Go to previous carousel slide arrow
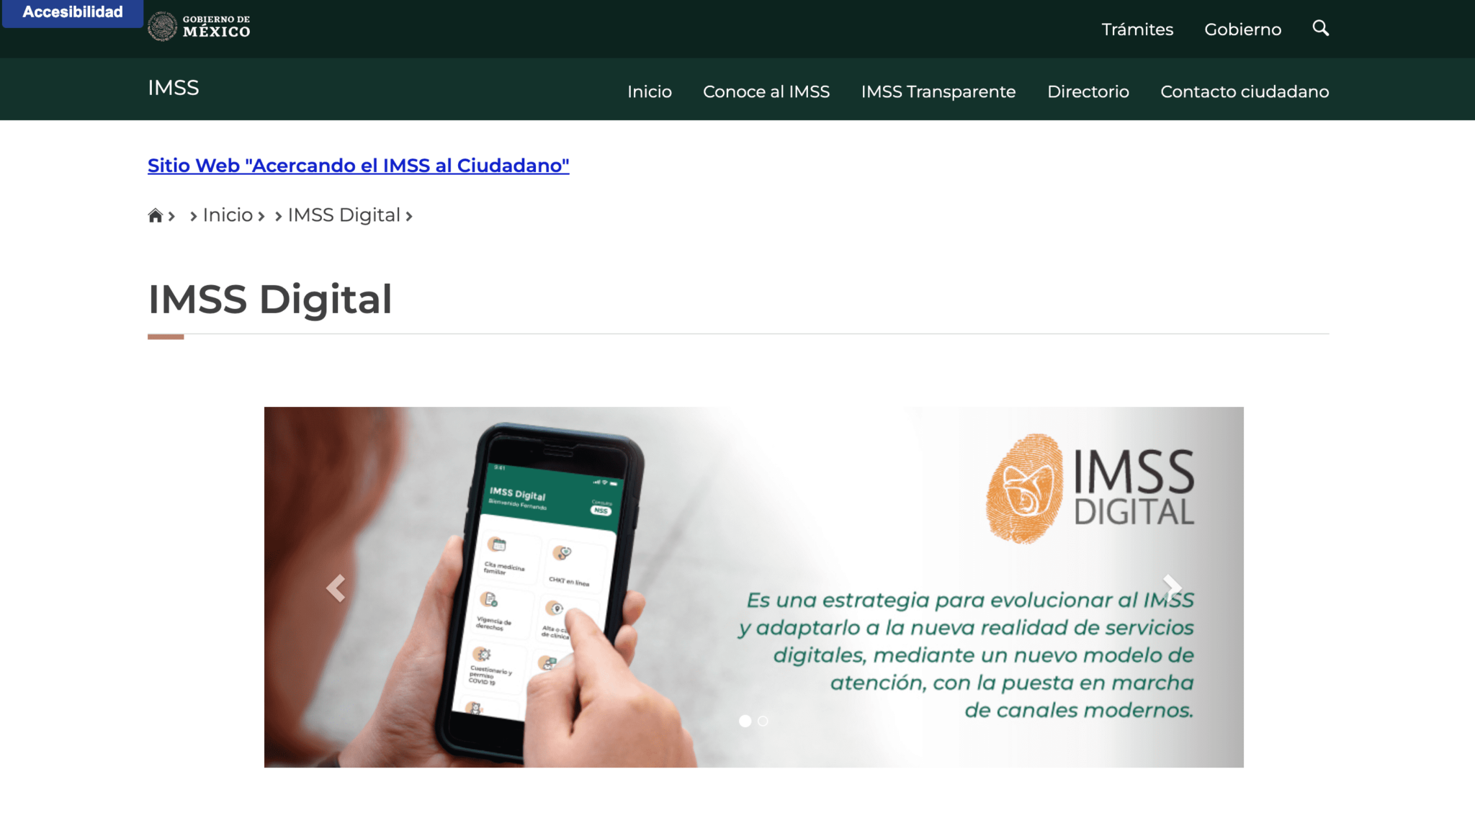This screenshot has width=1475, height=818. [x=336, y=588]
